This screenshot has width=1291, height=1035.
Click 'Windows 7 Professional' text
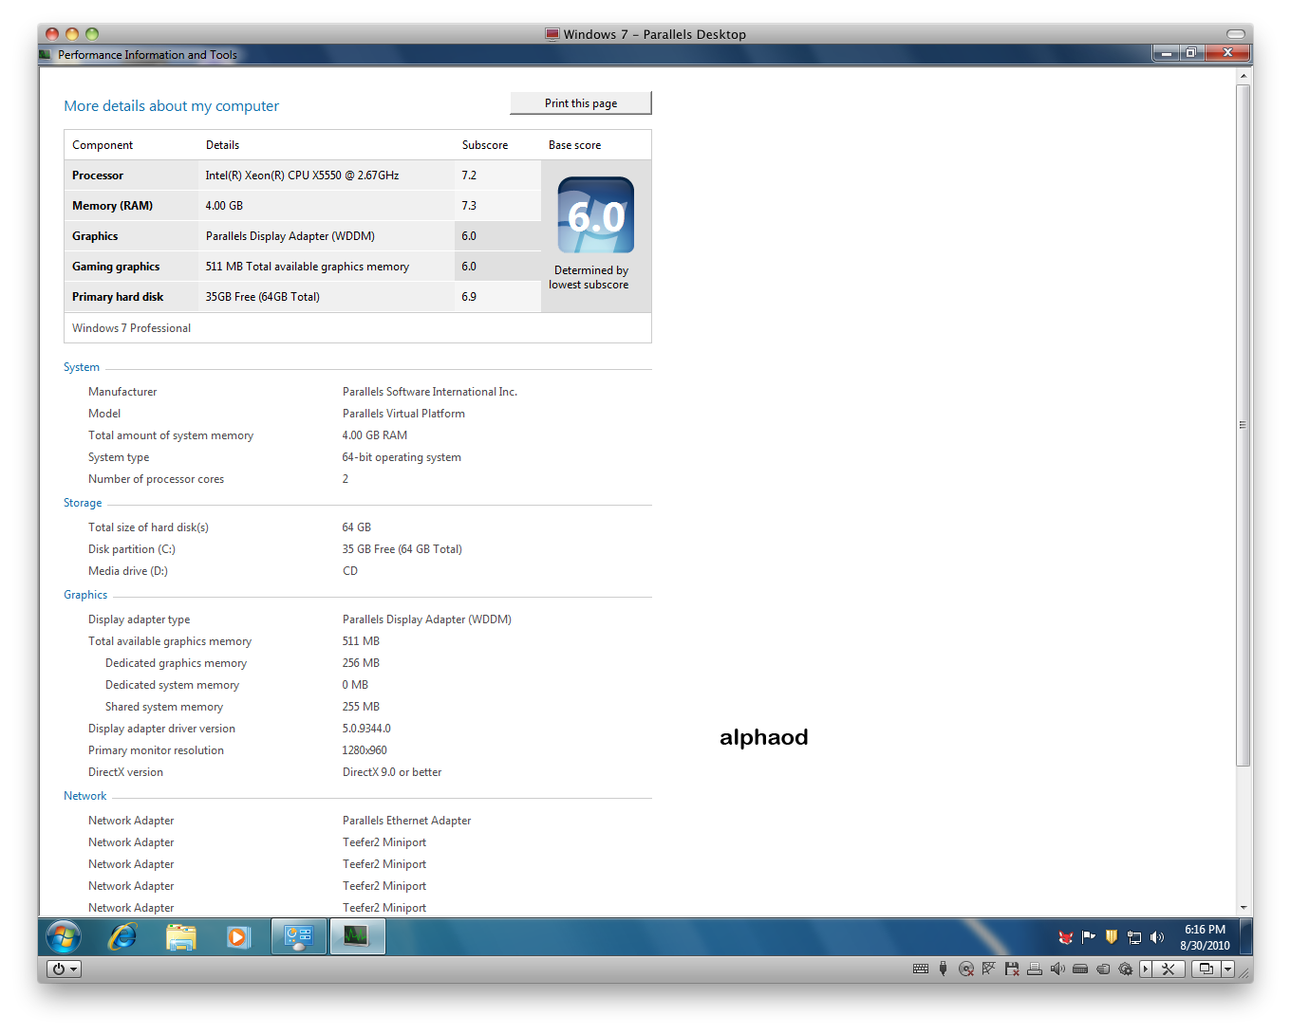tap(131, 328)
